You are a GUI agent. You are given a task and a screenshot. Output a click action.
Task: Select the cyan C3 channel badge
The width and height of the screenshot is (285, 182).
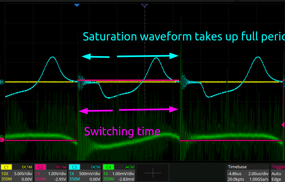[x=74, y=167]
